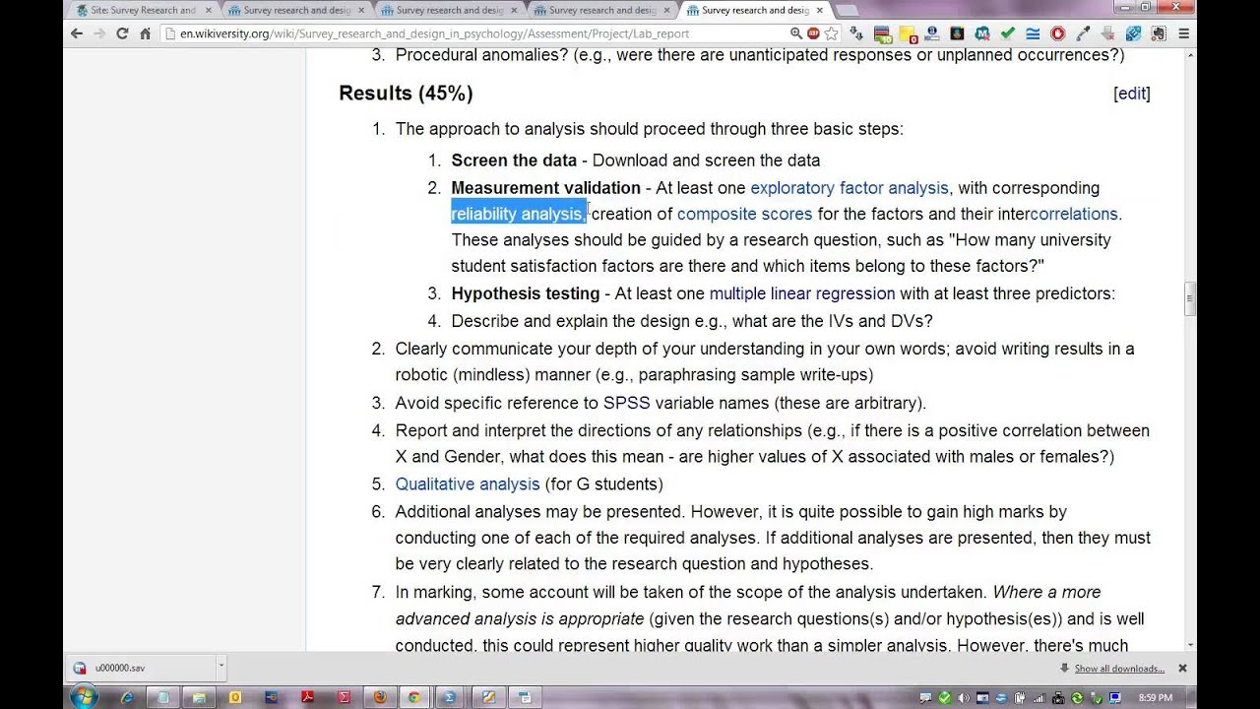Click the blue M extension icon
Screen dimensions: 1260x709
point(982,33)
